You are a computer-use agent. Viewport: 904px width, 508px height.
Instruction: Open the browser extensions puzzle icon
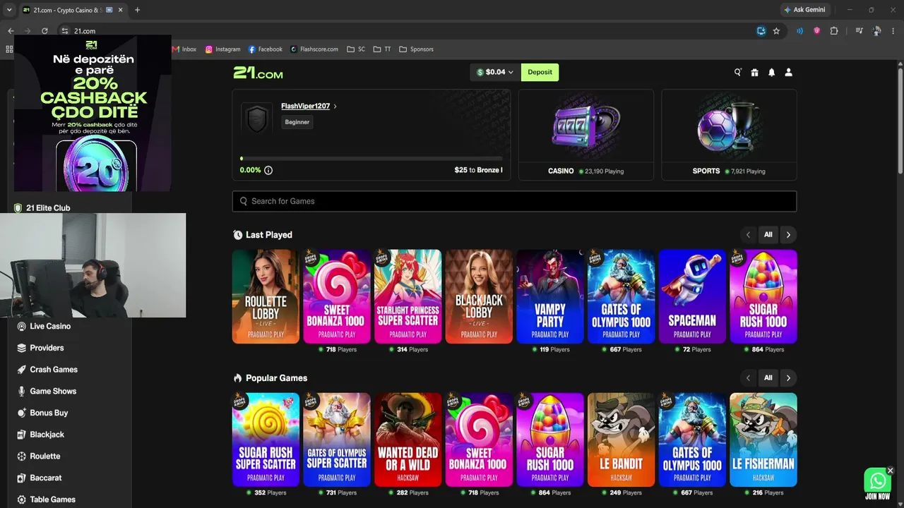(834, 31)
